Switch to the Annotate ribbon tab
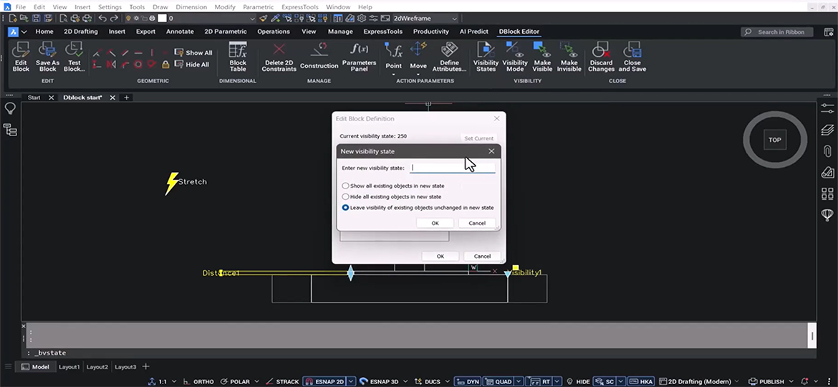Viewport: 838px width, 387px height. pos(180,32)
